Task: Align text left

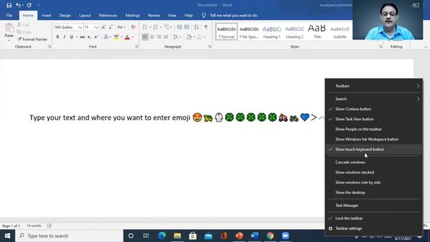Action: point(145,37)
